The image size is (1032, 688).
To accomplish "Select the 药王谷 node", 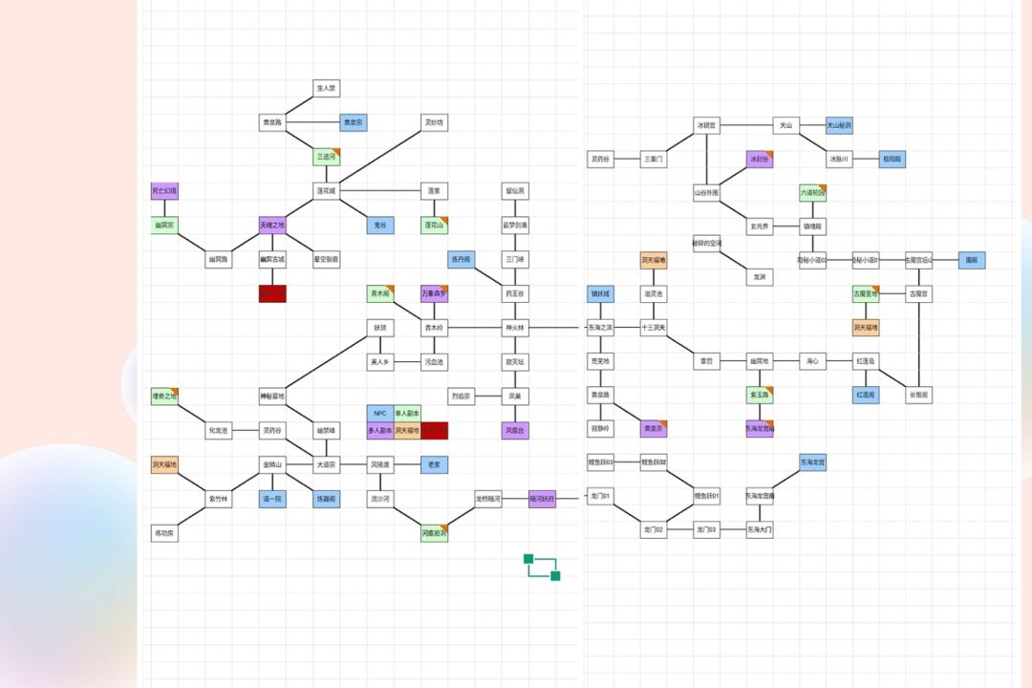I will point(515,293).
